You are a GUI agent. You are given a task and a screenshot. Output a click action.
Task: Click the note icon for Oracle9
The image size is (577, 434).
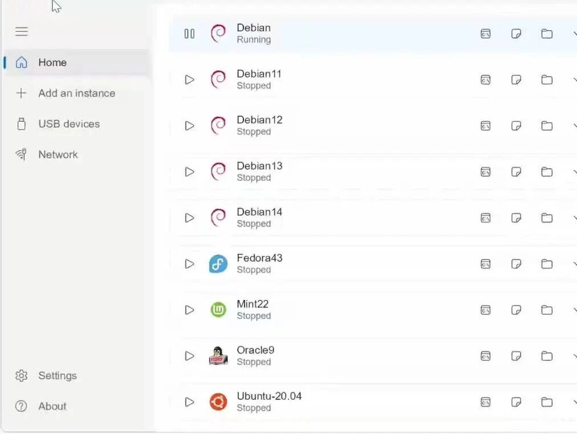[x=516, y=356]
